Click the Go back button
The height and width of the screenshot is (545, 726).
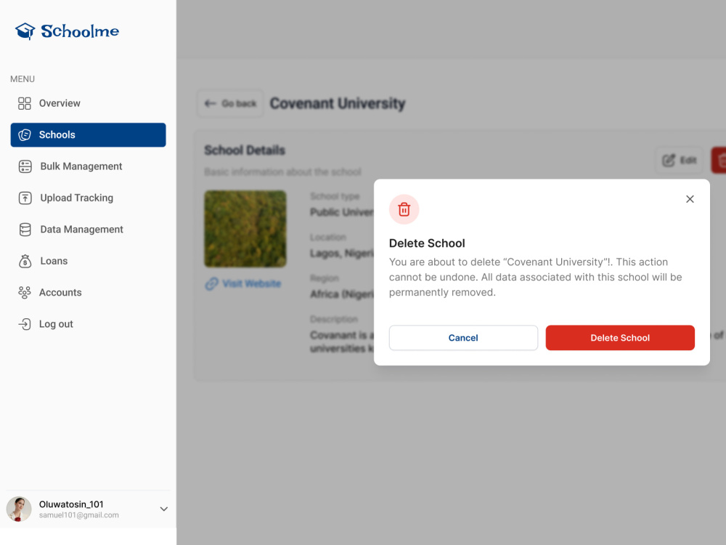pyautogui.click(x=231, y=103)
